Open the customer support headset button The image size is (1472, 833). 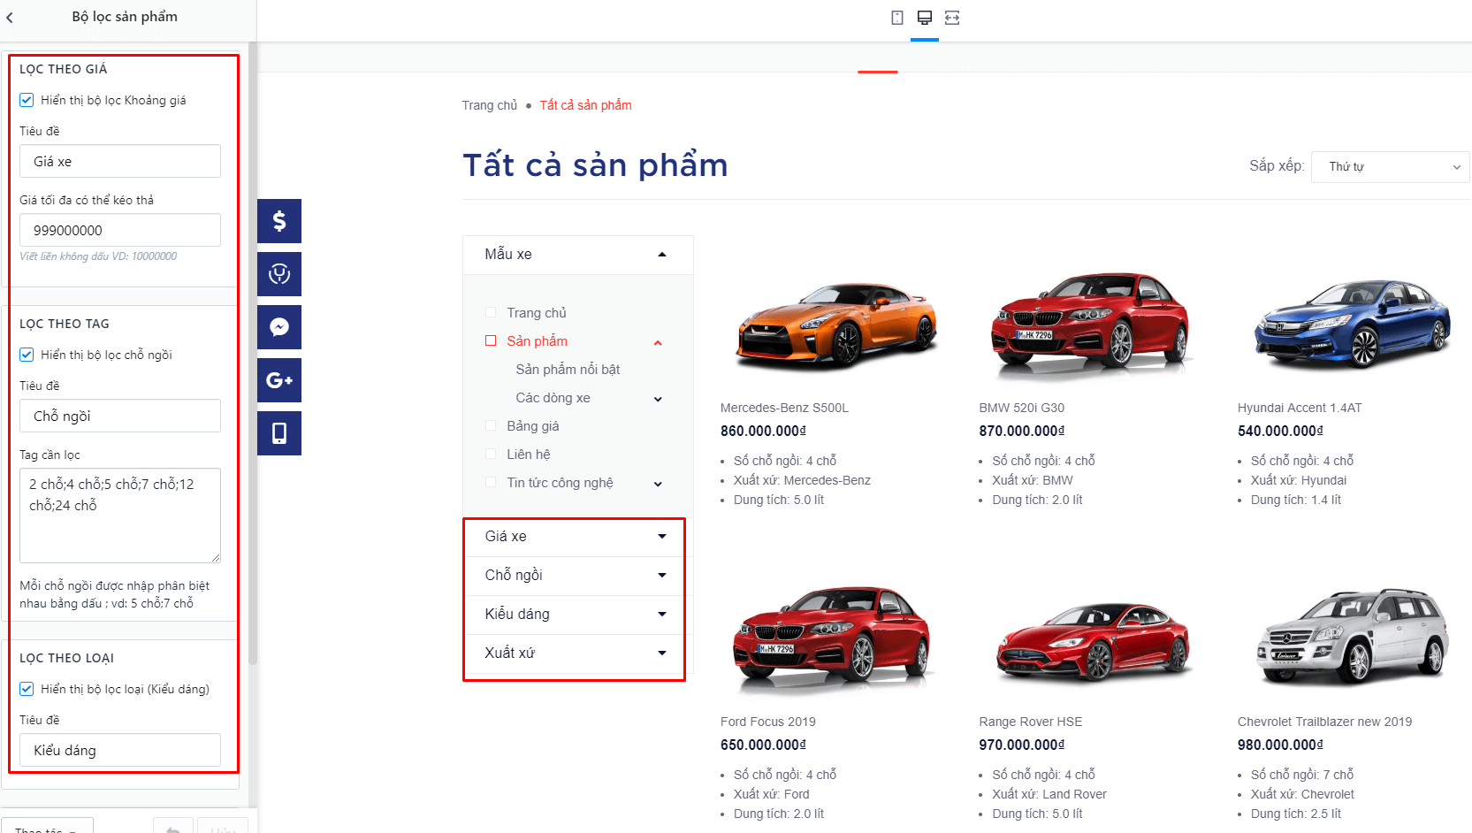(x=279, y=274)
